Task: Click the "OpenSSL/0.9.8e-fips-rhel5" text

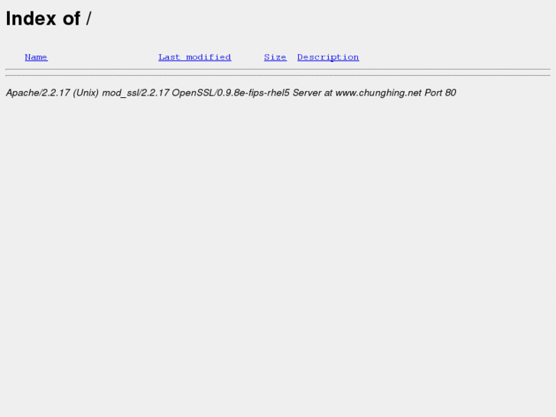Action: click(x=230, y=93)
